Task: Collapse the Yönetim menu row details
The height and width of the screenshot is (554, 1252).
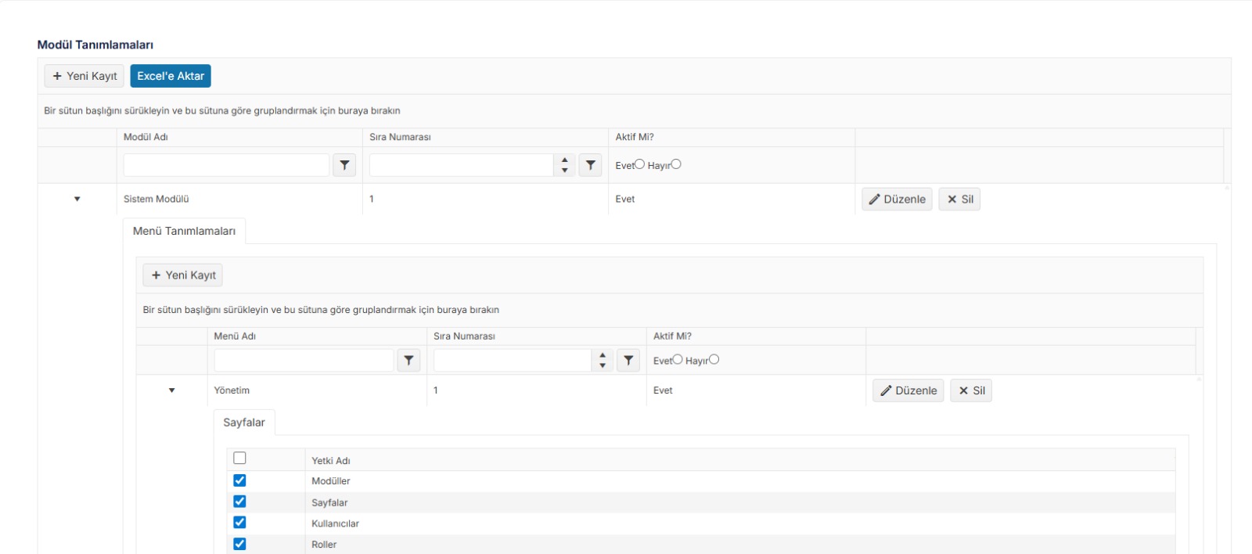Action: [x=172, y=390]
